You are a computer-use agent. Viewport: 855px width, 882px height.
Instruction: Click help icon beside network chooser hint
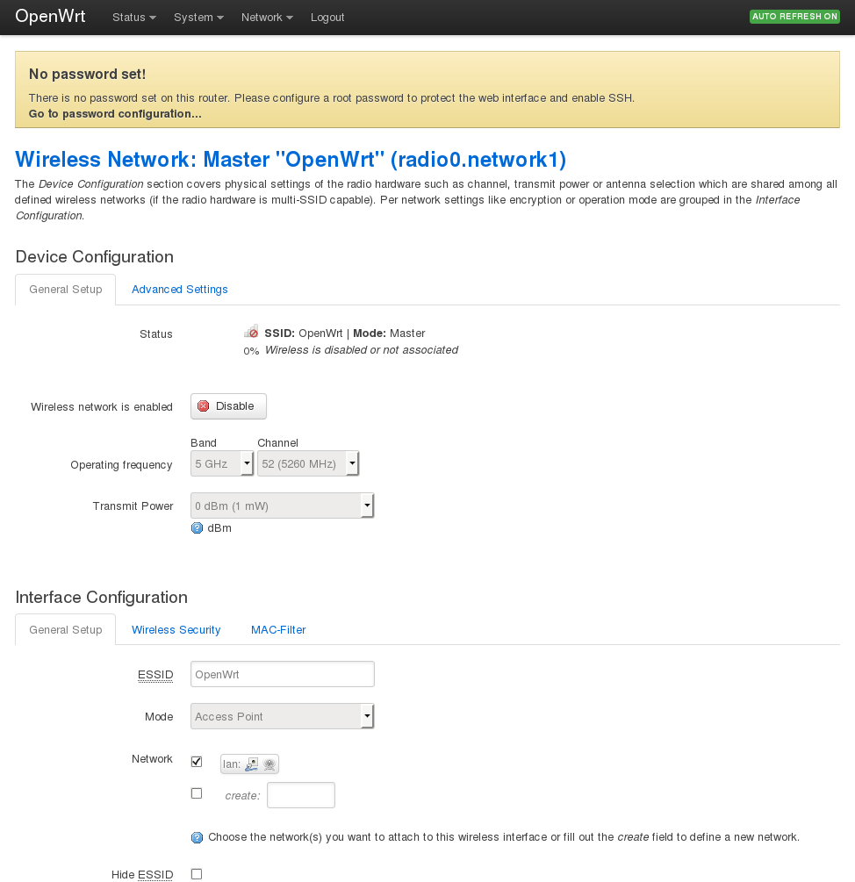click(x=197, y=837)
